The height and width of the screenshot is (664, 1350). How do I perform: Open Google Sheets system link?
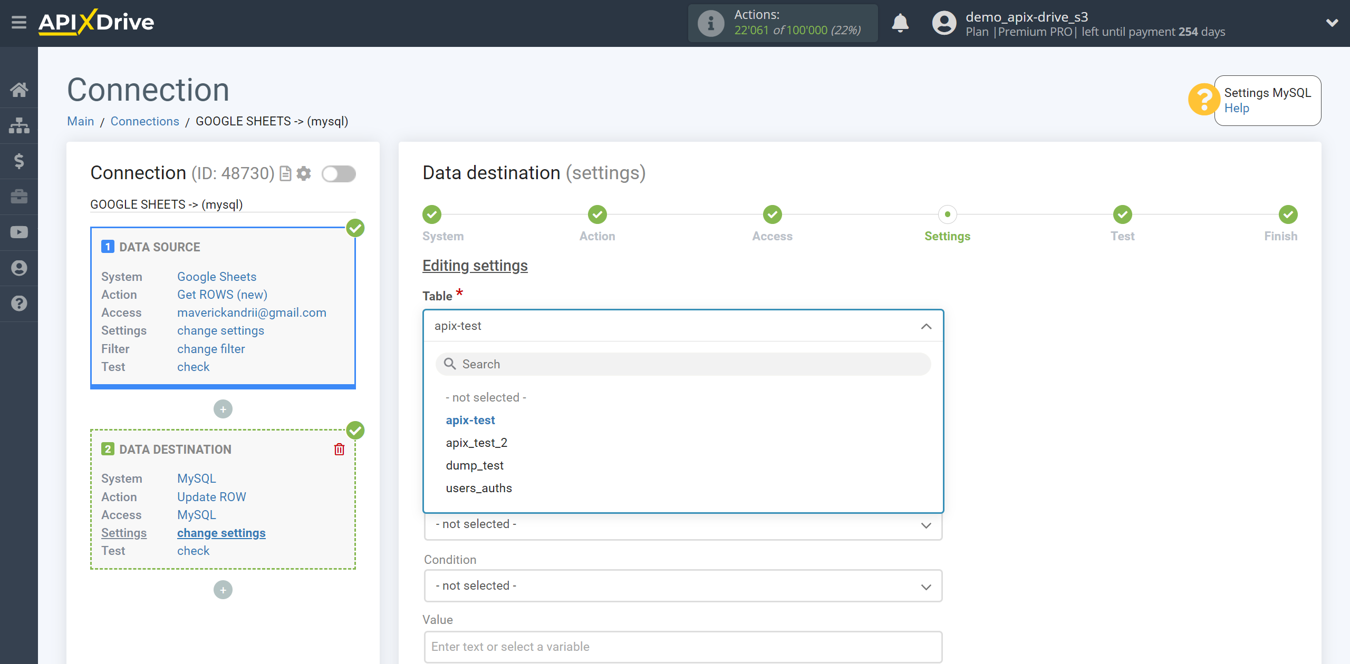pyautogui.click(x=217, y=277)
